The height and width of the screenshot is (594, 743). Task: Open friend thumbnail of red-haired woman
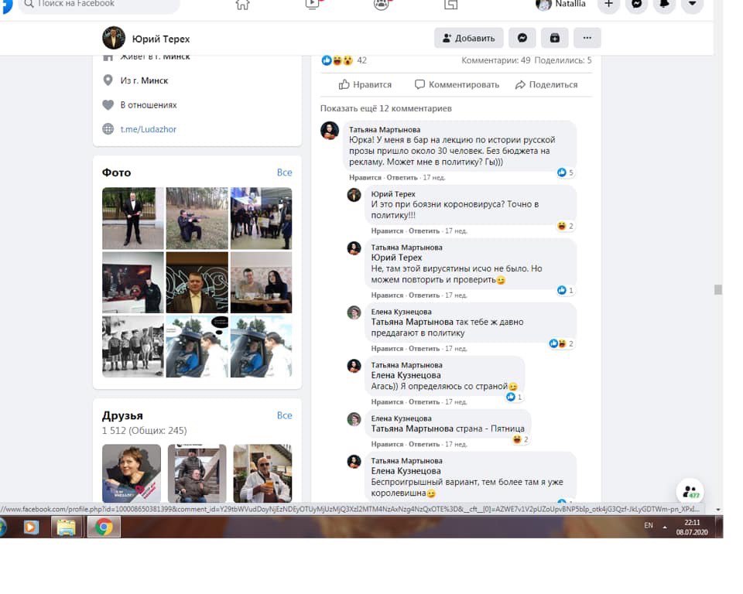[132, 473]
